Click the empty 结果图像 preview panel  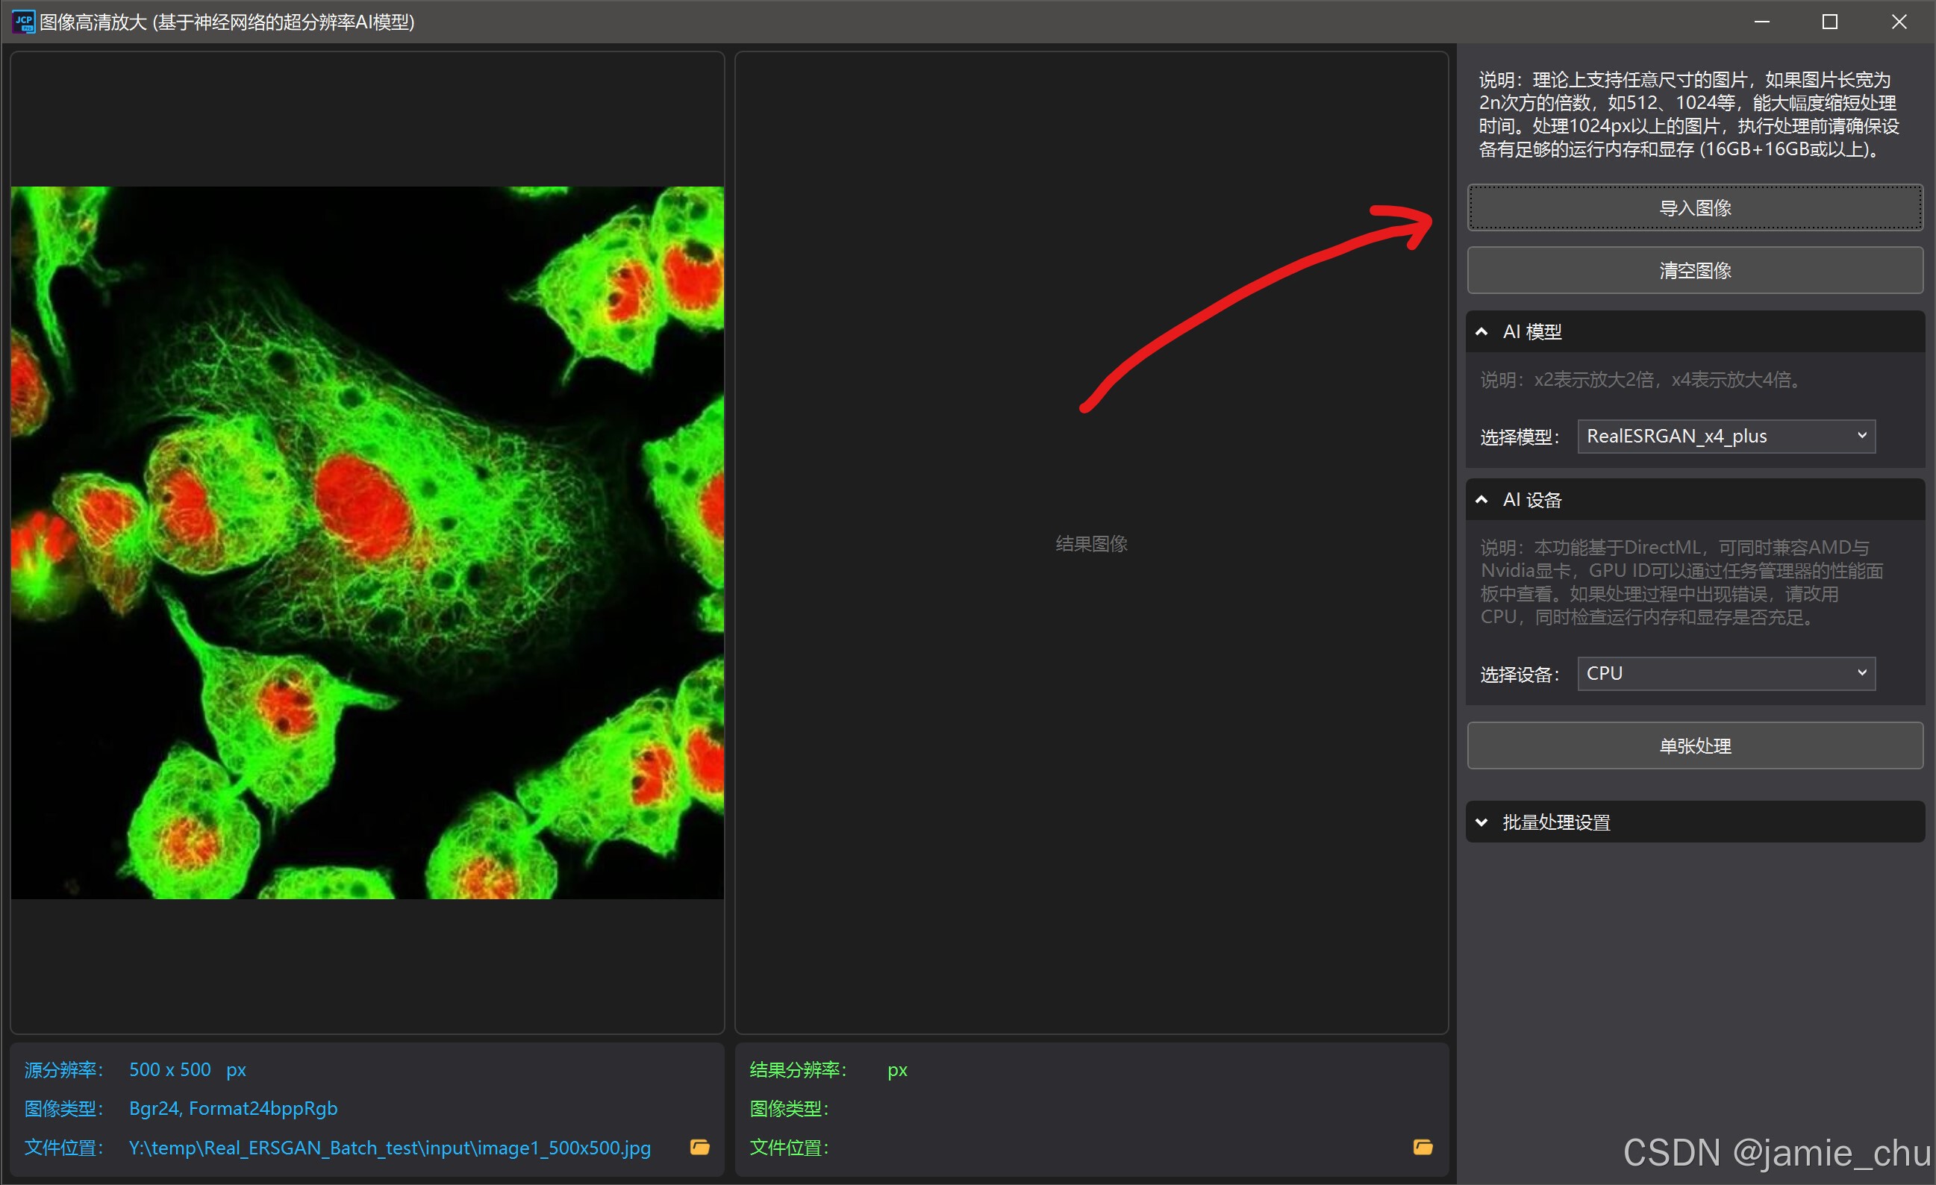[x=1090, y=544]
